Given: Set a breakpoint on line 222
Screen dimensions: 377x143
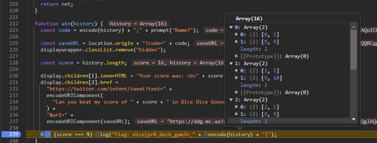Looking at the screenshot, I should (14, 24).
